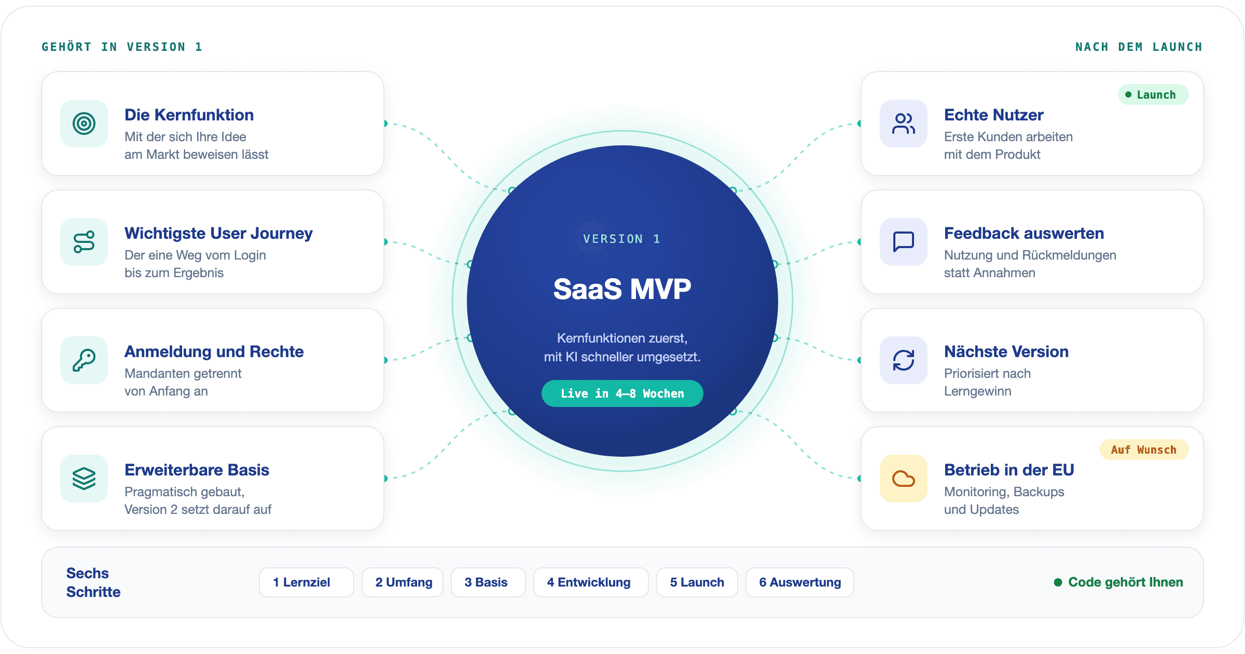Click the Echte Nutzer heading
1245x654 pixels.
[x=993, y=115]
